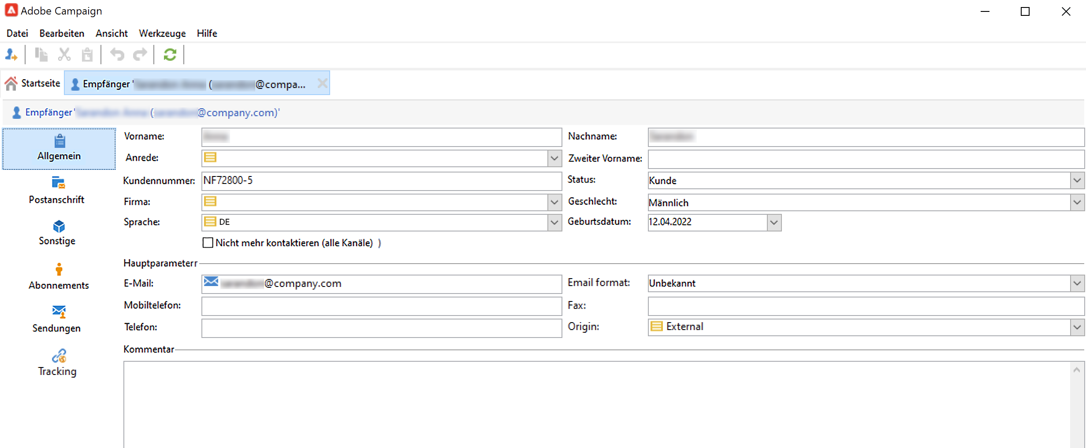The height and width of the screenshot is (448, 1086).
Task: Click the 'Geburtsdatum:' label
Action: coord(599,222)
